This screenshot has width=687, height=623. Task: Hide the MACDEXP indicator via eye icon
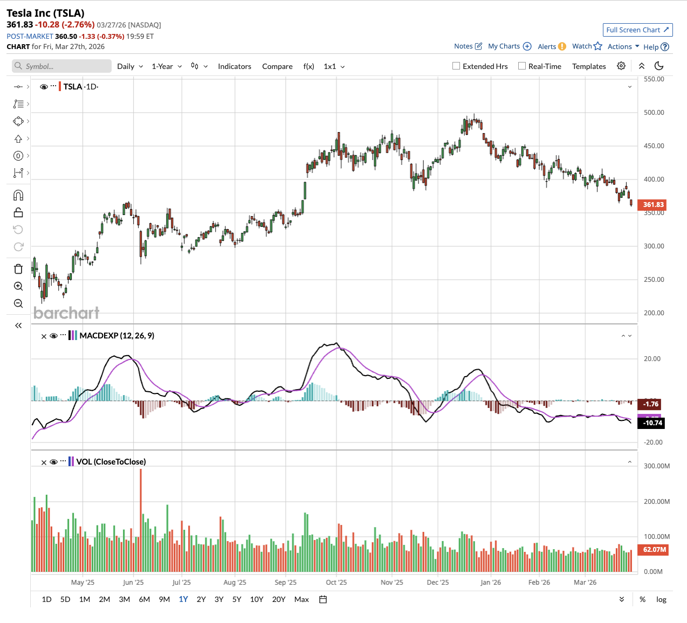point(53,336)
